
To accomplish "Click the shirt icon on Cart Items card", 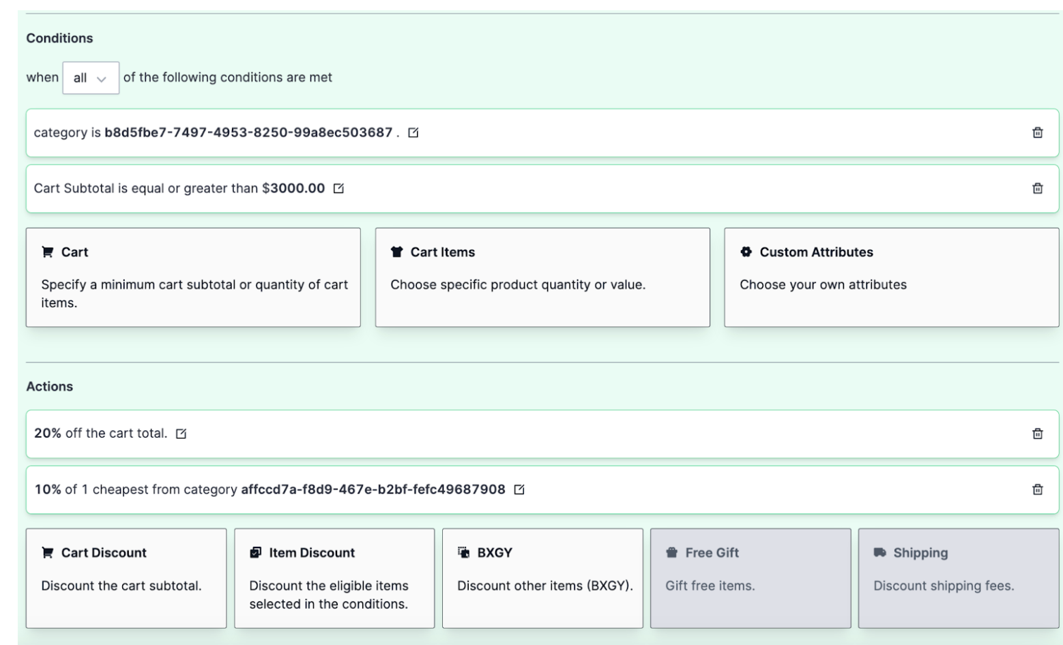I will (396, 252).
